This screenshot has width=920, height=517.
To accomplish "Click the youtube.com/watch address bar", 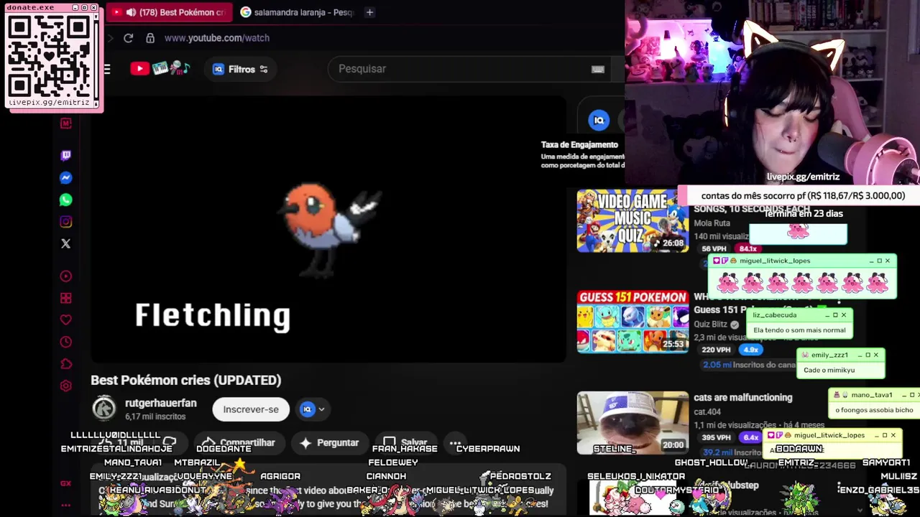I will coord(217,38).
